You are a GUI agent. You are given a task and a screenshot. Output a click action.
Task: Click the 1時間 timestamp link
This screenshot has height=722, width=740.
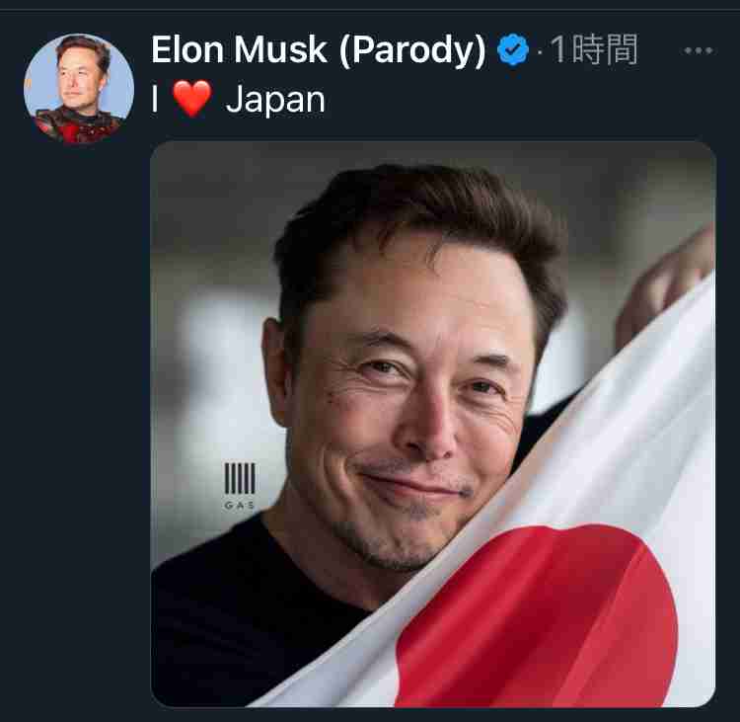(594, 49)
